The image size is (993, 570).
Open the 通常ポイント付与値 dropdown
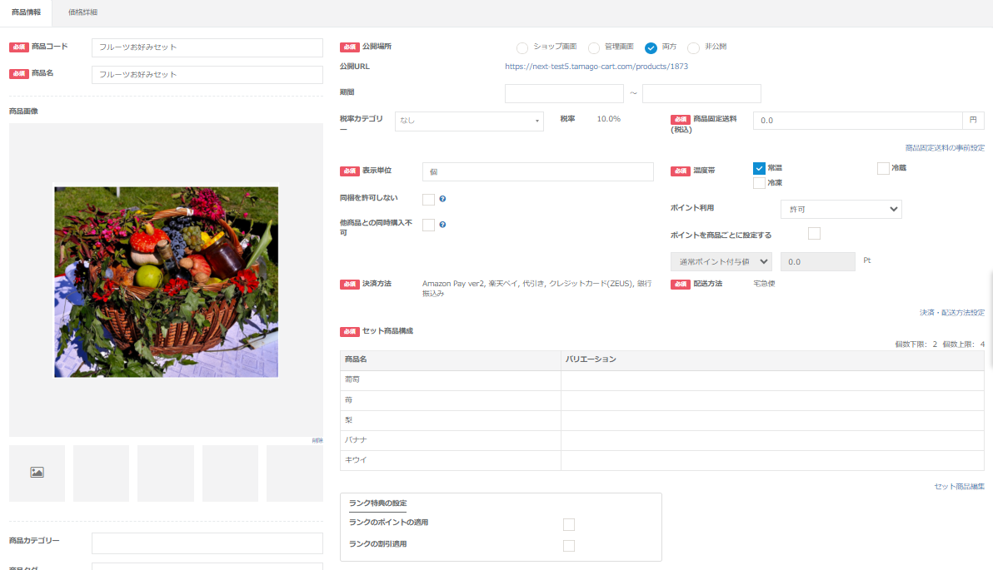721,262
